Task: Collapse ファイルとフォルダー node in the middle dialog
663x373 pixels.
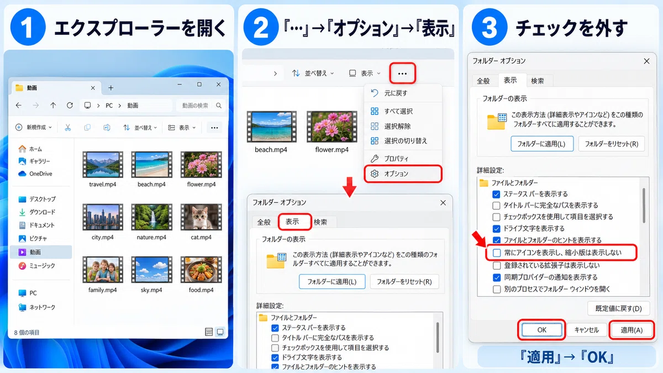Action: (x=263, y=318)
